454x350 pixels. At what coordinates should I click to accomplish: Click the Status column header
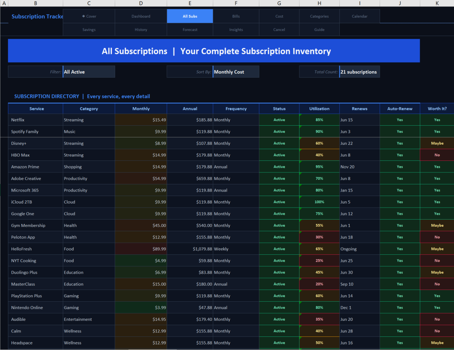tap(279, 109)
